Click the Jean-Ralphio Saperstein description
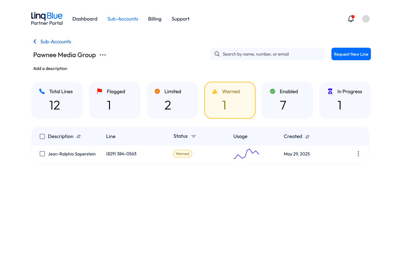This screenshot has width=401, height=261. [x=72, y=154]
